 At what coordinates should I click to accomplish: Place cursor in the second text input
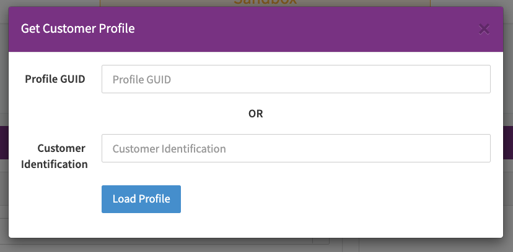(296, 148)
